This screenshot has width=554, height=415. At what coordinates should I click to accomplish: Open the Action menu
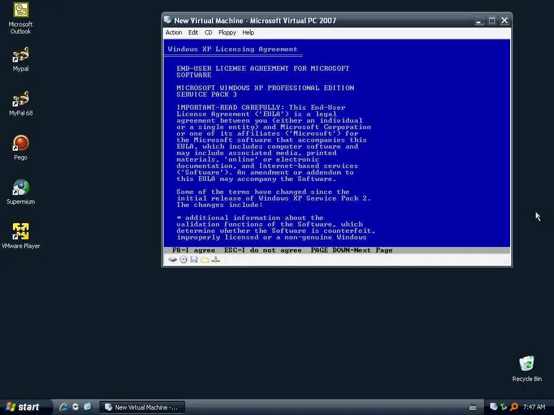(x=174, y=32)
